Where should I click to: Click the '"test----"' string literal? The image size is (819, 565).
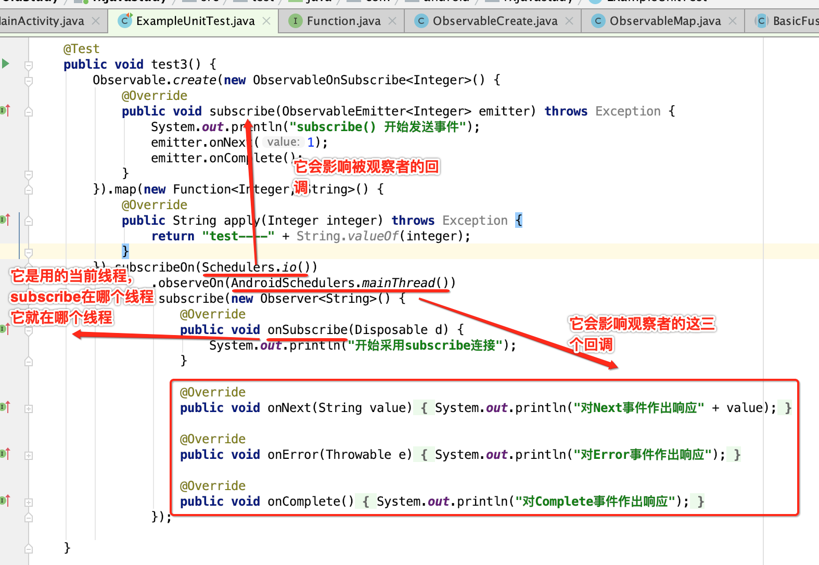[x=238, y=236]
